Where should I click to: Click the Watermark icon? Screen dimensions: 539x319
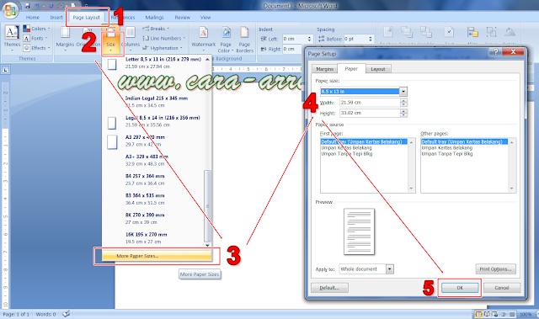[x=203, y=34]
